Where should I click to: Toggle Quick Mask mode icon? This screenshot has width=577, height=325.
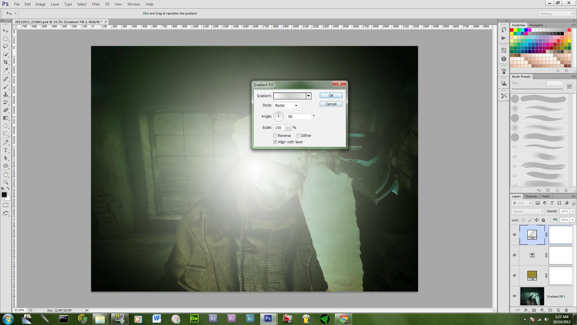tap(6, 205)
